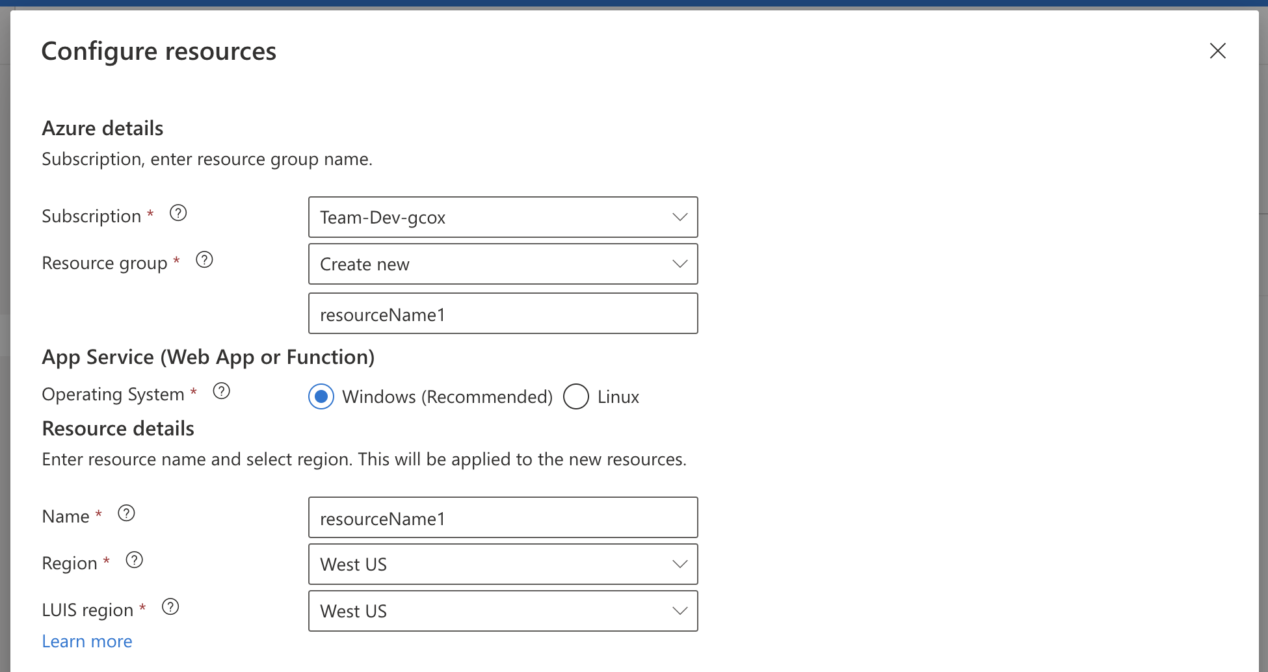View help for Resource group field
The height and width of the screenshot is (672, 1268).
(204, 260)
